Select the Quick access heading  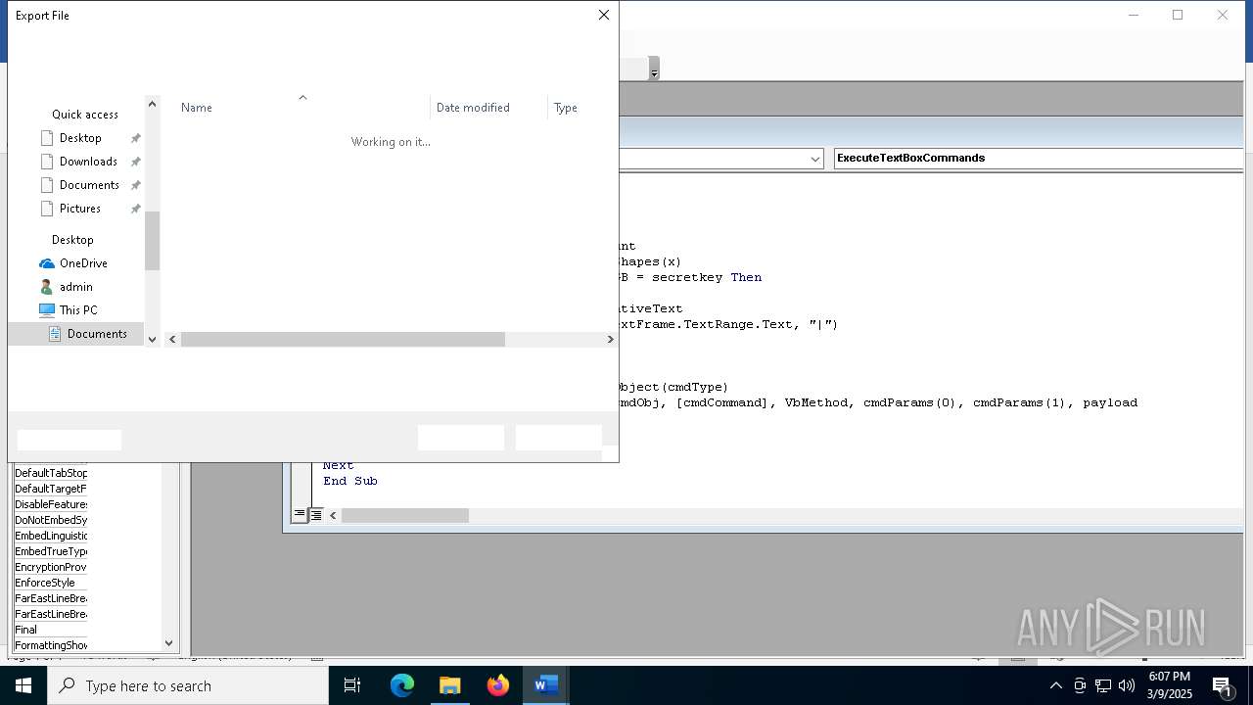click(85, 115)
